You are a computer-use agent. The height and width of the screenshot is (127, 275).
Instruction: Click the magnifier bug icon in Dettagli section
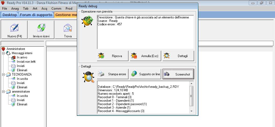pos(88,77)
